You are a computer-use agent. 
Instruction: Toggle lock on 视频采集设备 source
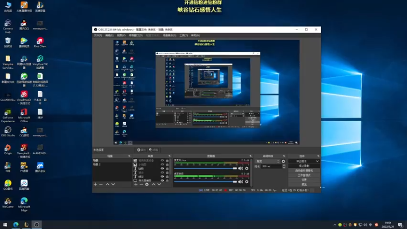click(167, 160)
